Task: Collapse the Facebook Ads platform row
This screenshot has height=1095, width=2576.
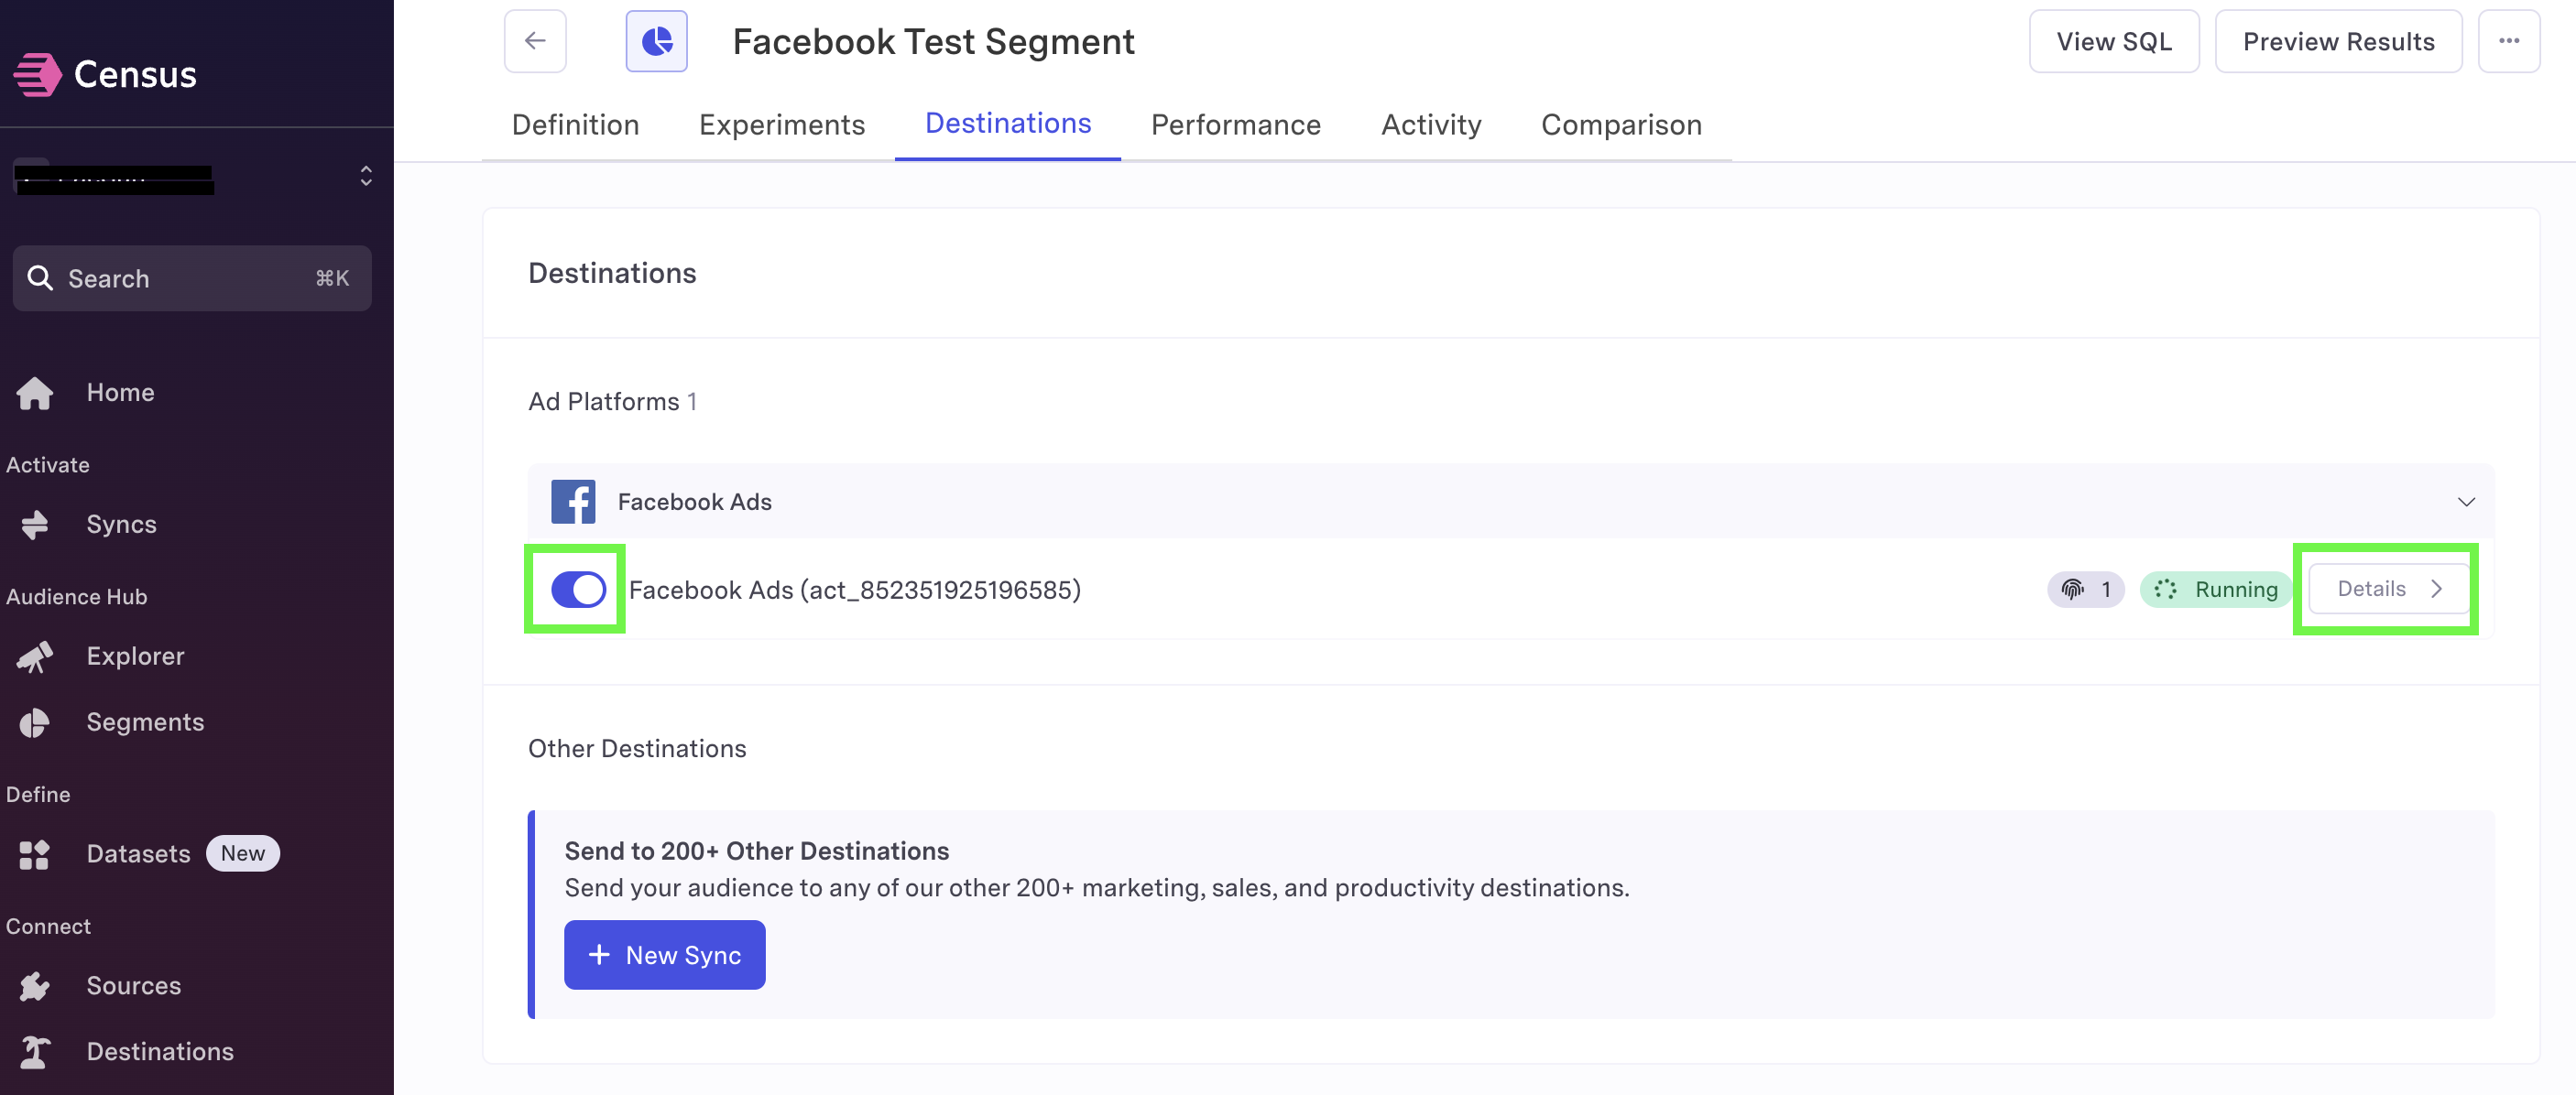Action: click(x=2466, y=502)
